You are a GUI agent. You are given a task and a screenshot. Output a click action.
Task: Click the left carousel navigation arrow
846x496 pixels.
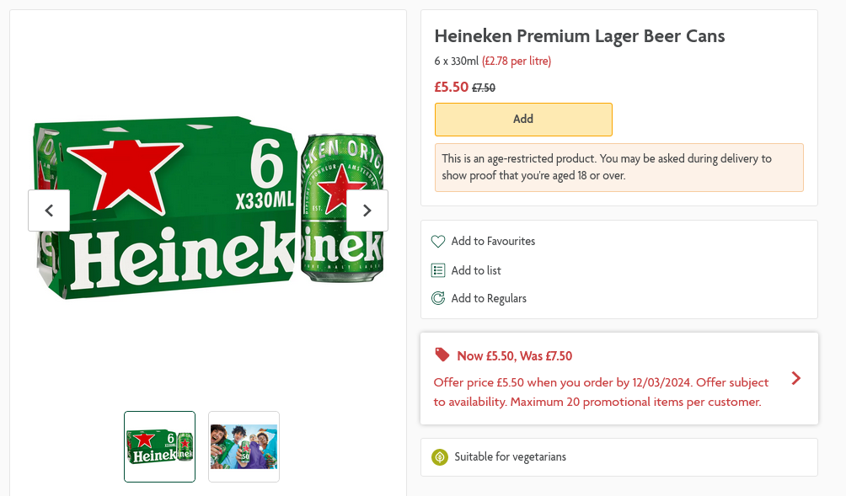(49, 211)
